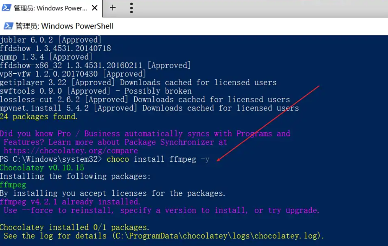Viewport: 388px width, 246px height.
Task: Click the PowerShell icon in the tab
Action: (6, 8)
